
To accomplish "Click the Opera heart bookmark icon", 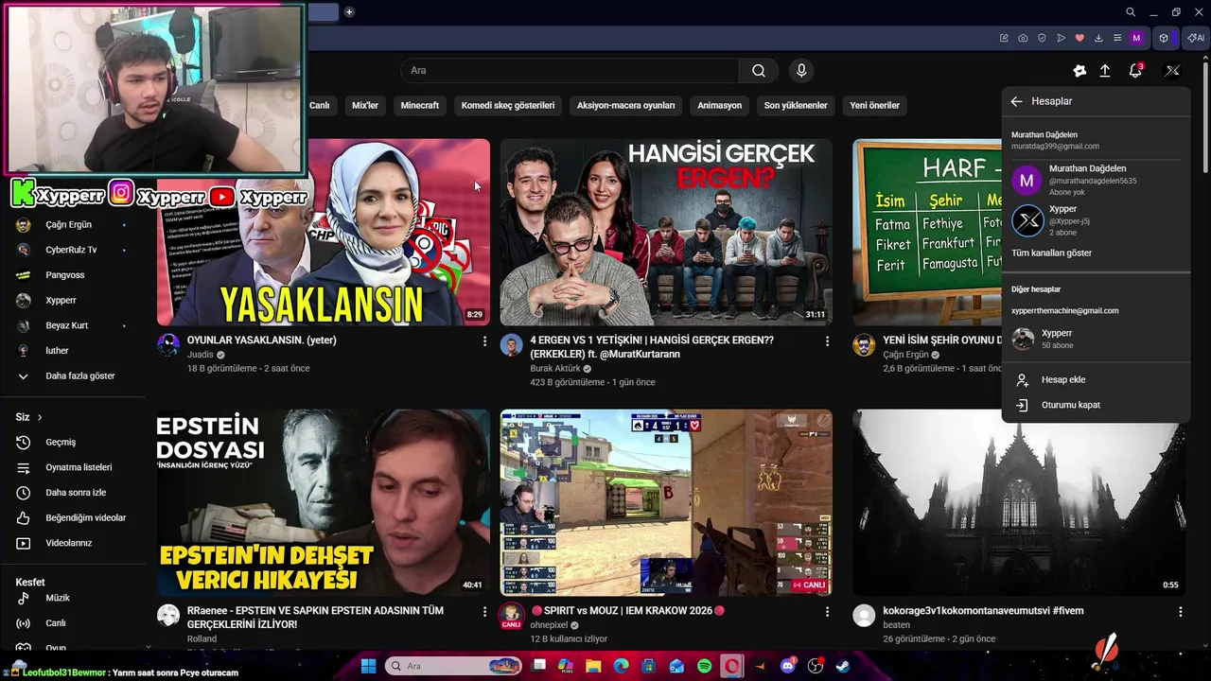I will (1079, 38).
